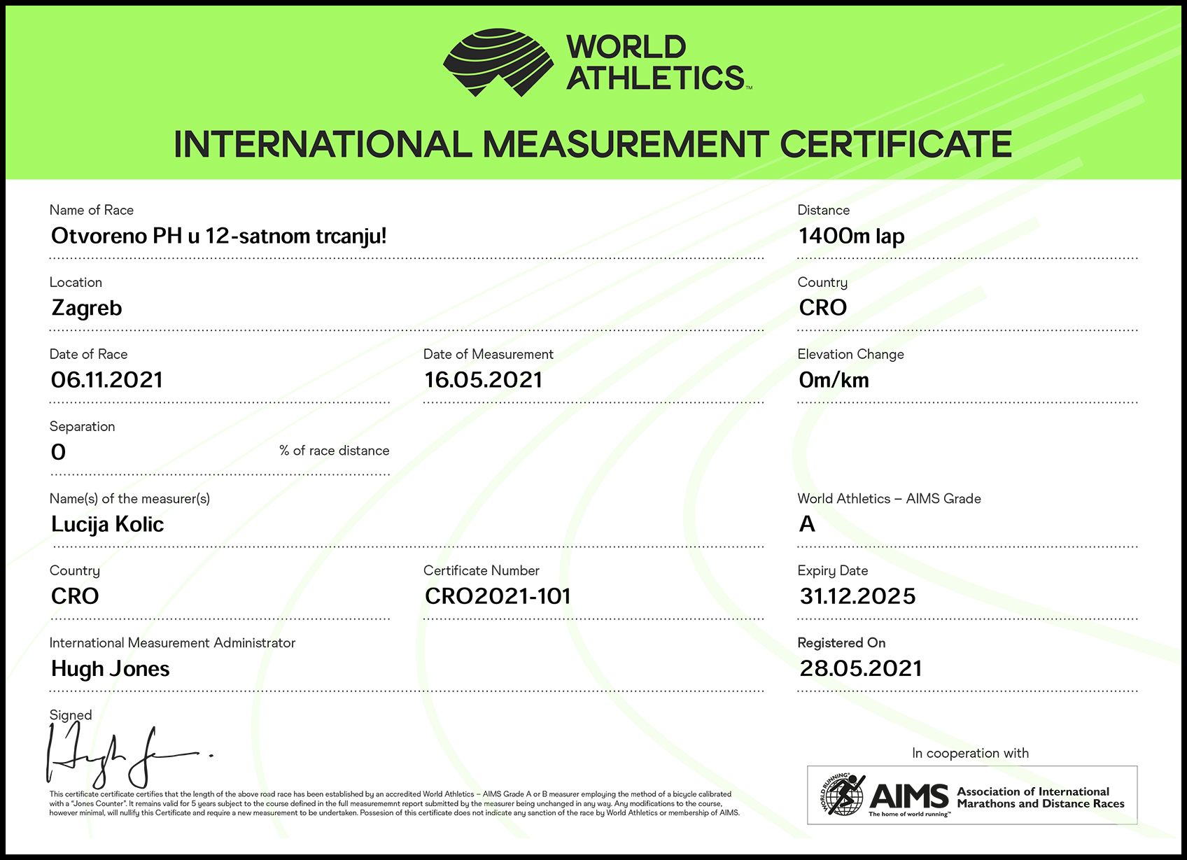
Task: Select administrator name 'Hugh Jones'
Action: click(x=111, y=669)
